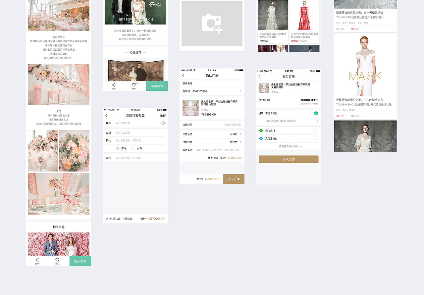Click battery icon in 支付订单 status bar
Image resolution: width=424 pixels, height=295 pixels.
[318, 71]
